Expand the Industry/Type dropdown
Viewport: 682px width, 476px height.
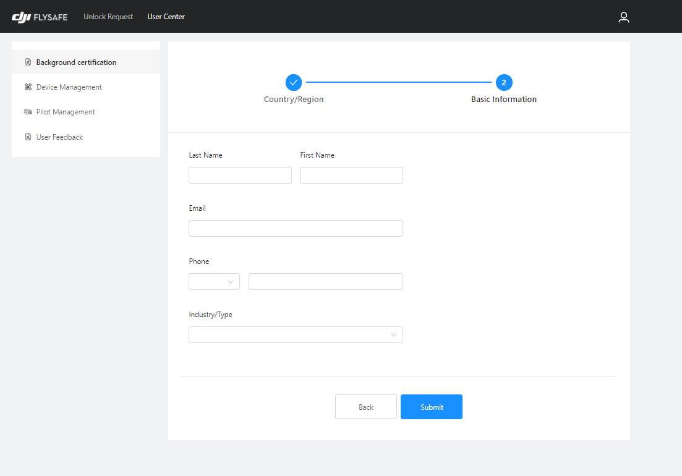(x=296, y=334)
